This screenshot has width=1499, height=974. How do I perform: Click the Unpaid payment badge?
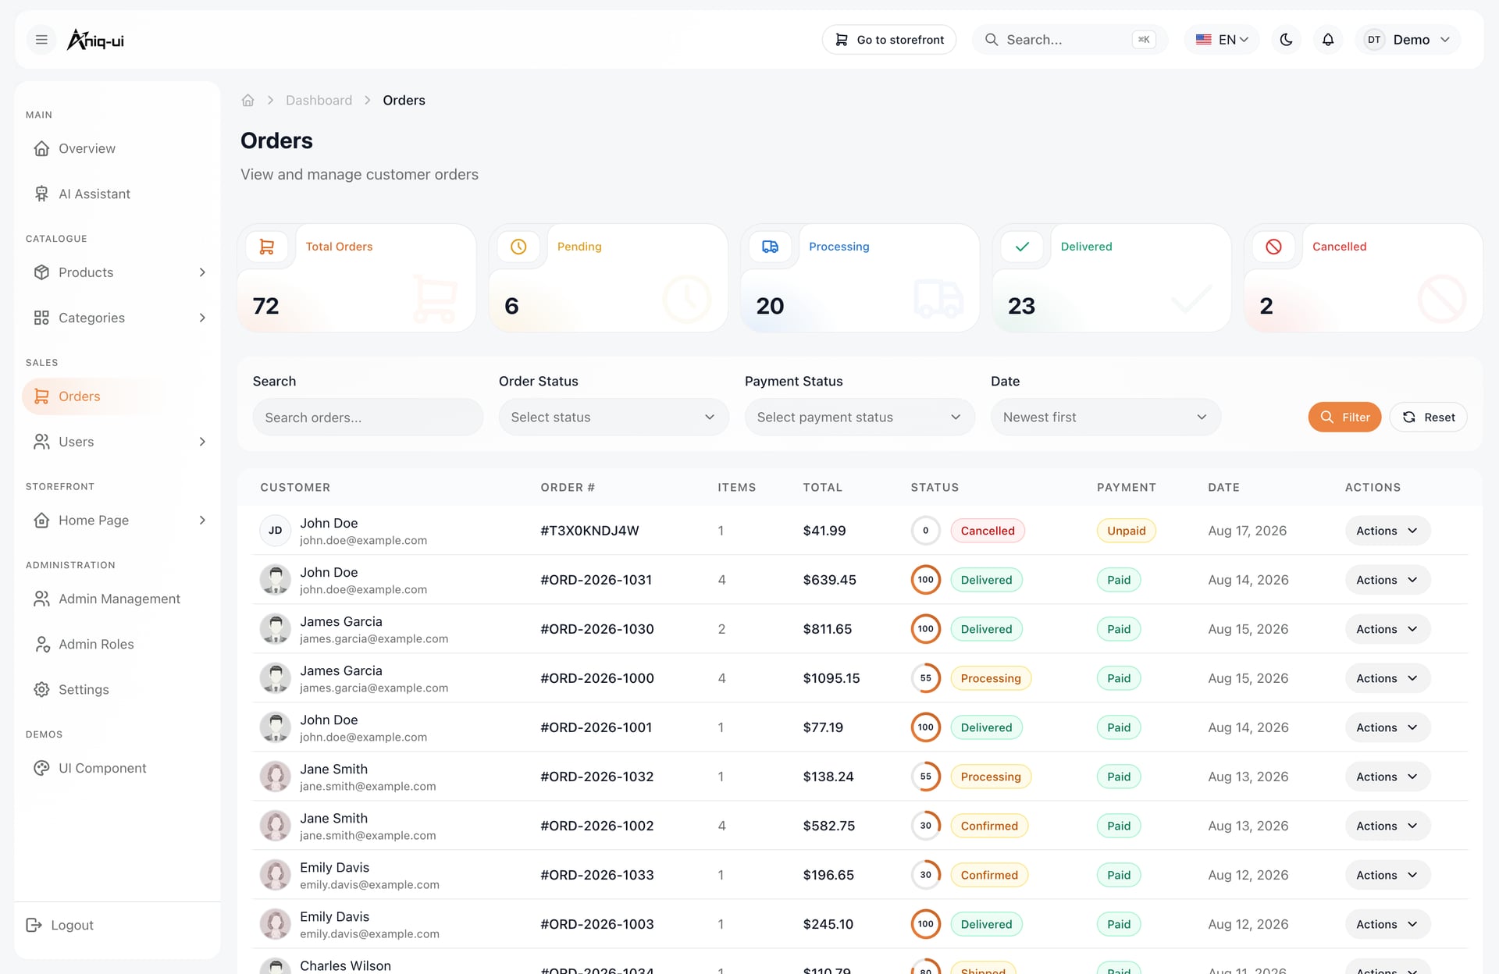coord(1126,531)
